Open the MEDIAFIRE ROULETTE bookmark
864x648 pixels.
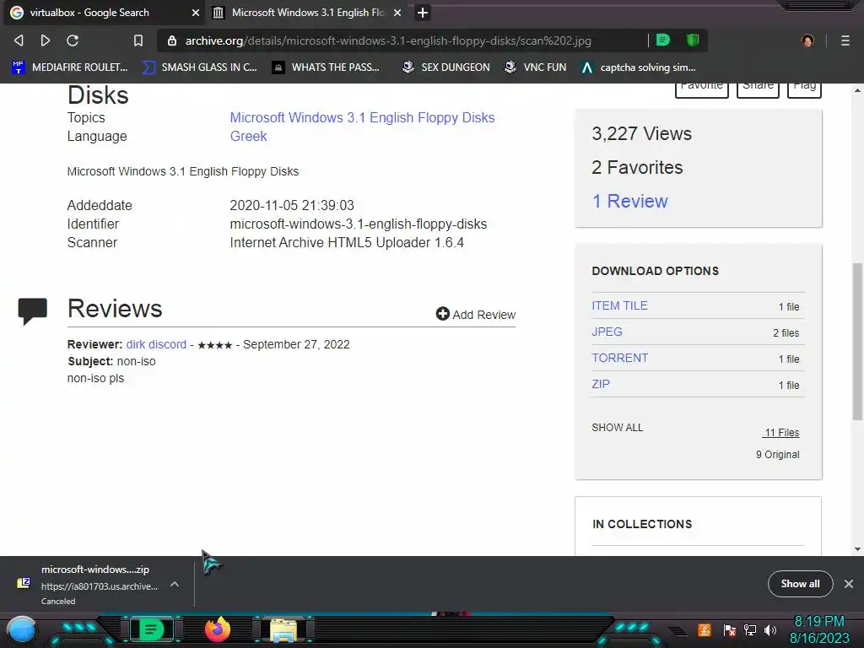70,67
